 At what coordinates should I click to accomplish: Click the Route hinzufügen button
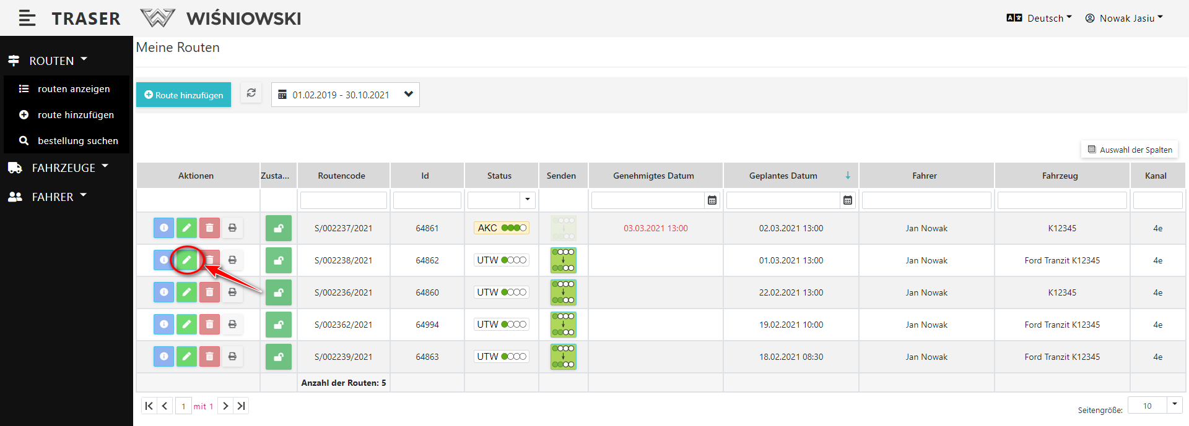[x=183, y=95]
